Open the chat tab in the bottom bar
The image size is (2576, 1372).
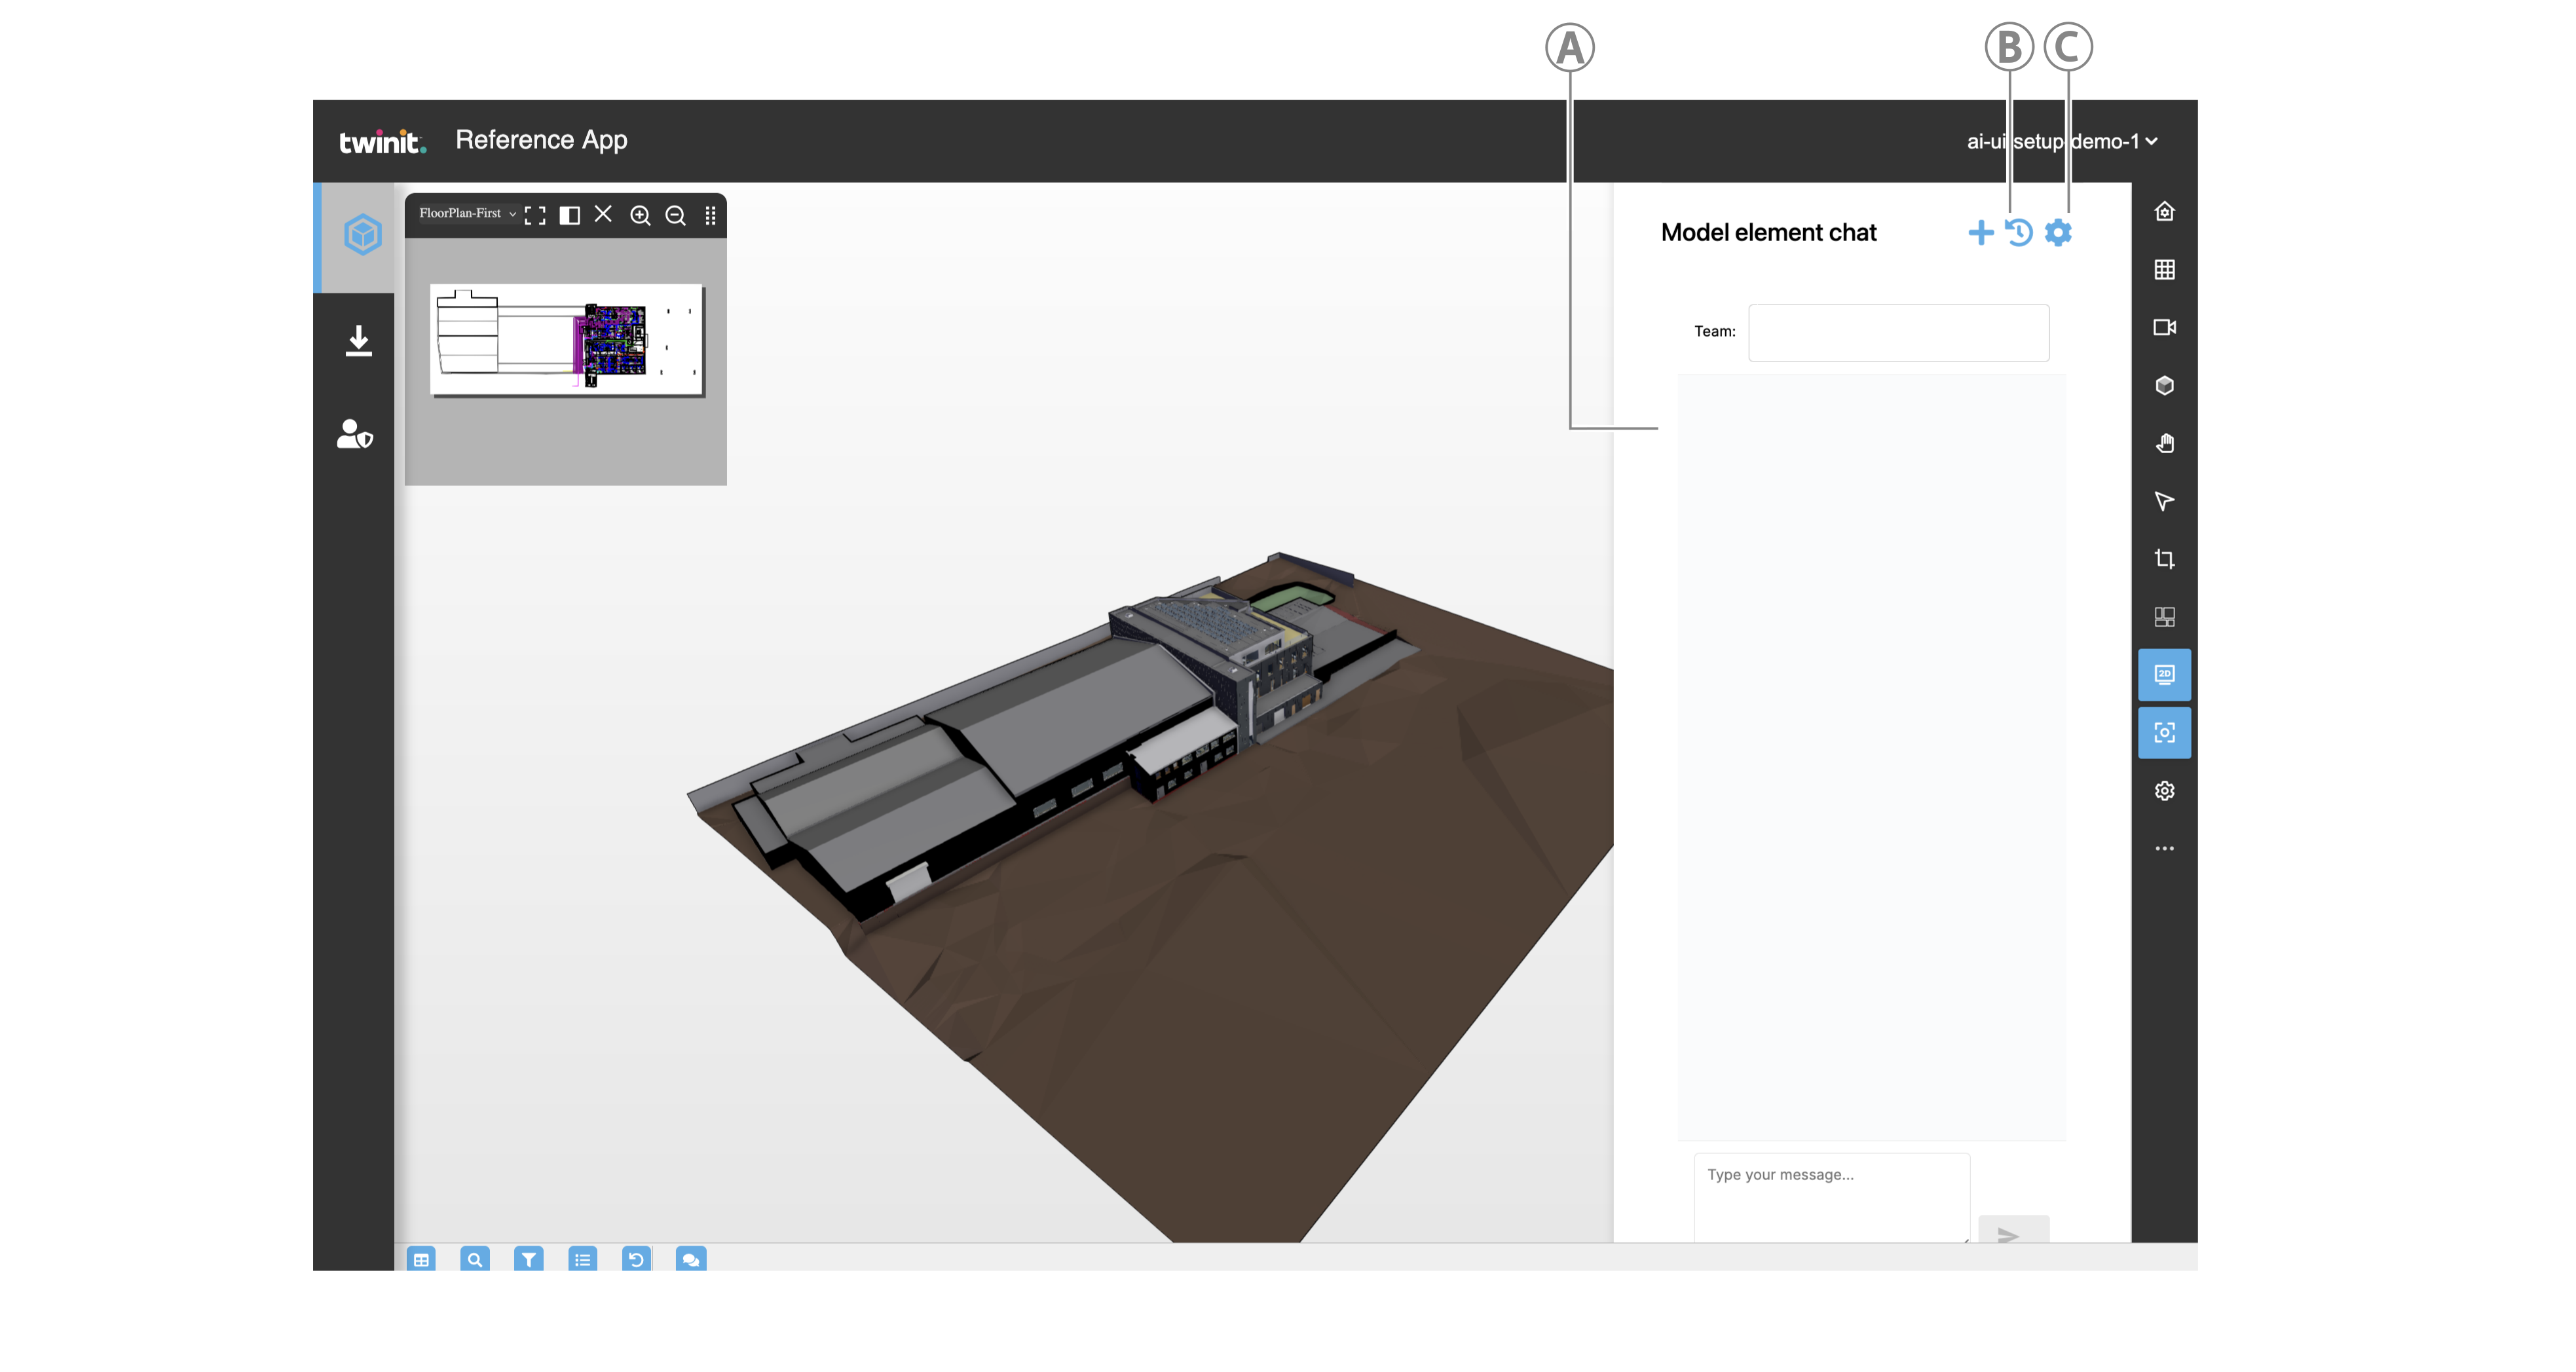pyautogui.click(x=690, y=1259)
